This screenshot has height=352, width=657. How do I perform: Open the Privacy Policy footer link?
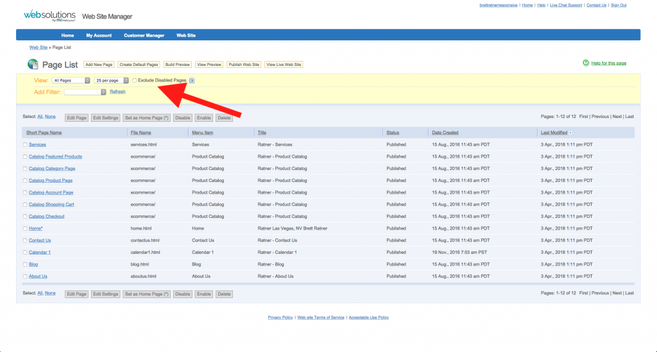point(280,317)
